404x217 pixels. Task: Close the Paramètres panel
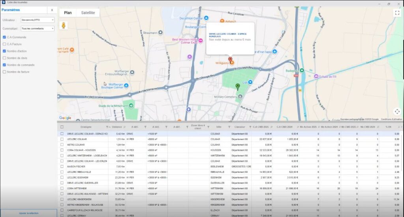[52, 10]
